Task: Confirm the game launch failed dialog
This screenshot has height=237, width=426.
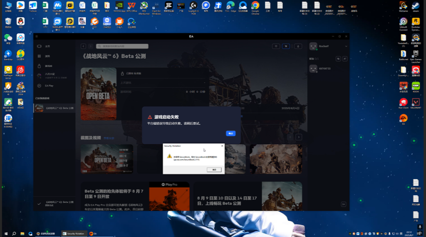Action: pyautogui.click(x=230, y=133)
